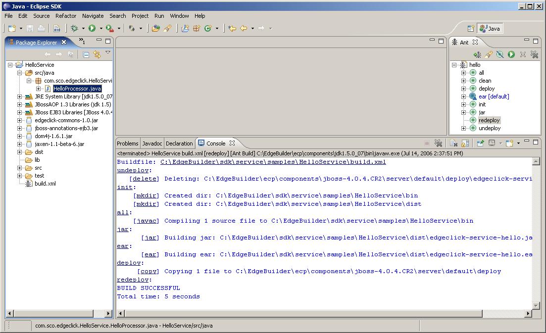
Task: Open the Window menu
Action: [179, 16]
